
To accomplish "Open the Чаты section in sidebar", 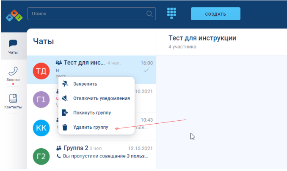I will point(13,47).
